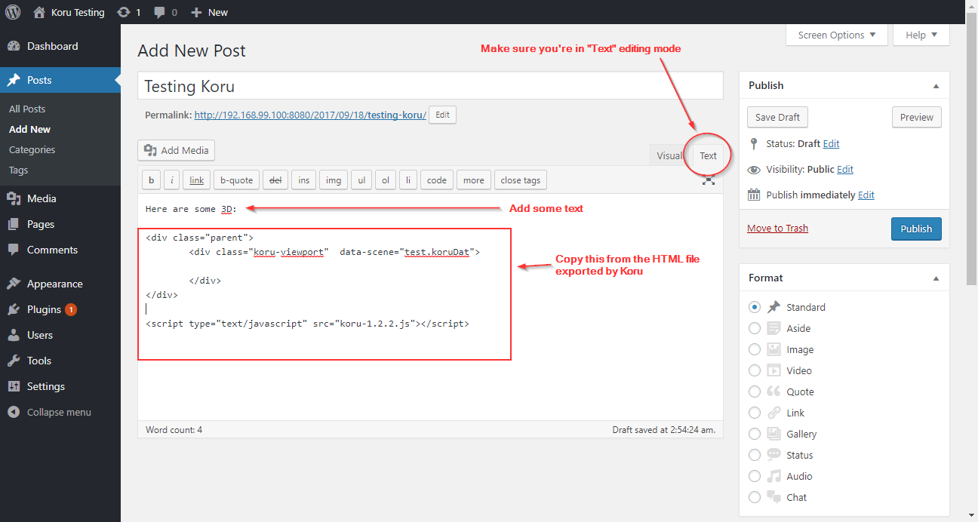Toggle bold formatting with the b button
Screen dimensions: 978x522
tap(151, 180)
